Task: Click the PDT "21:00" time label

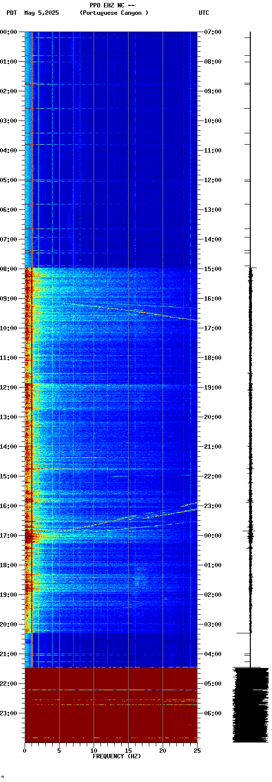Action: pos(9,654)
